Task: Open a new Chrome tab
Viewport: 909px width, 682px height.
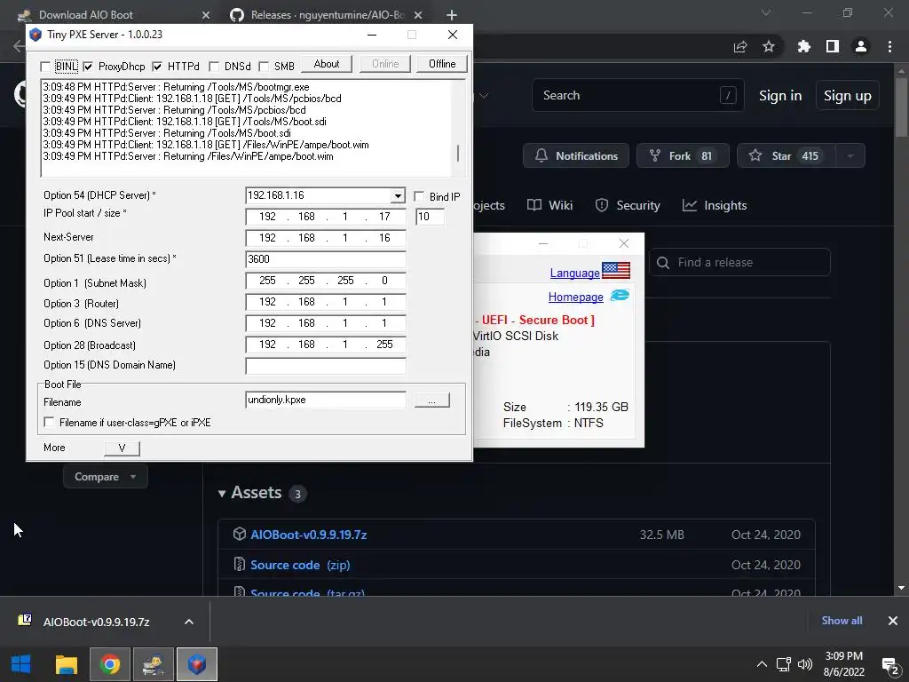Action: tap(452, 15)
